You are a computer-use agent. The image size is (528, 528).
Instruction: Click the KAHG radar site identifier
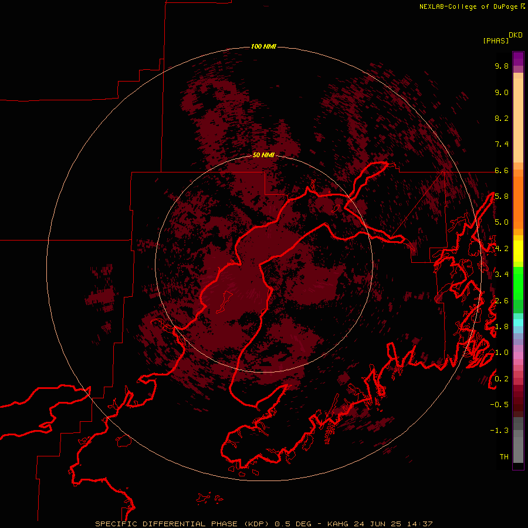(339, 524)
